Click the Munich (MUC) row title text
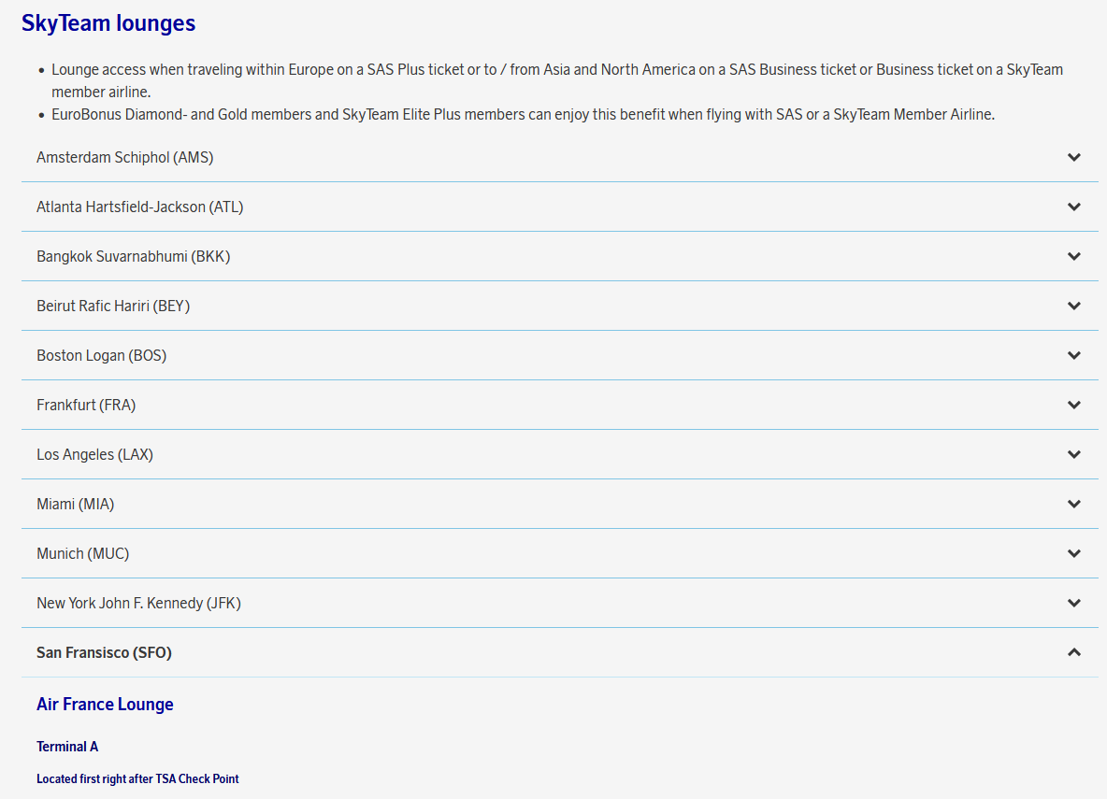Viewport: 1107px width, 799px height. click(83, 554)
